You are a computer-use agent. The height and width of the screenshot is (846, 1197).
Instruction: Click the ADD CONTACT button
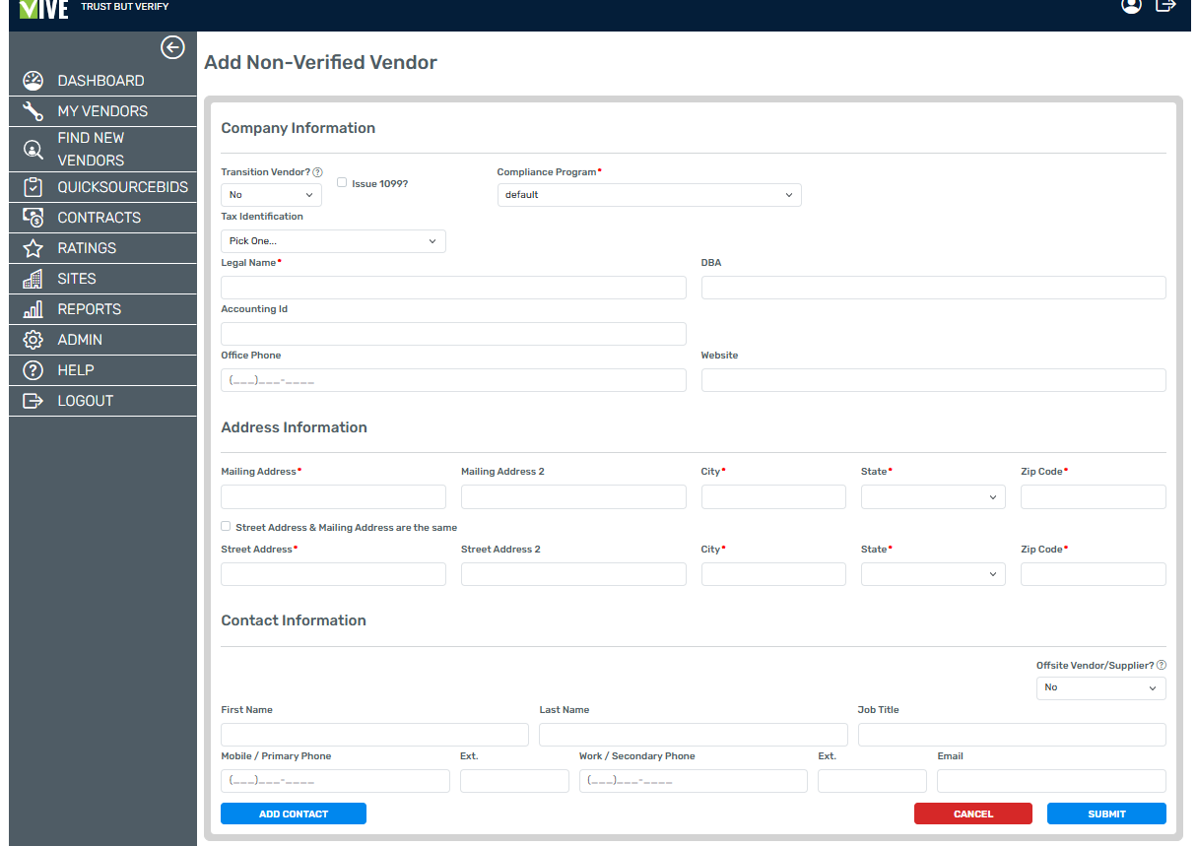[294, 813]
